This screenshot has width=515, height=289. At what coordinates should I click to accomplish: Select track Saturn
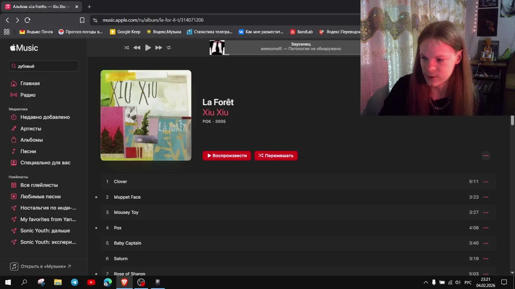(x=298, y=258)
